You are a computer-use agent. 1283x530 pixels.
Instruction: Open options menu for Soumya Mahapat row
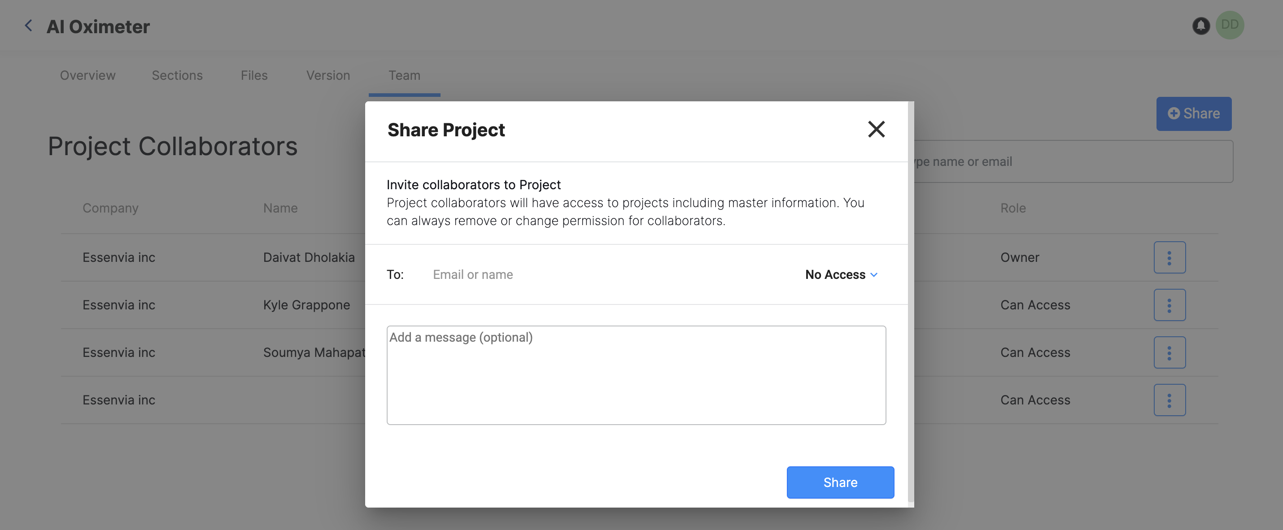(x=1170, y=352)
